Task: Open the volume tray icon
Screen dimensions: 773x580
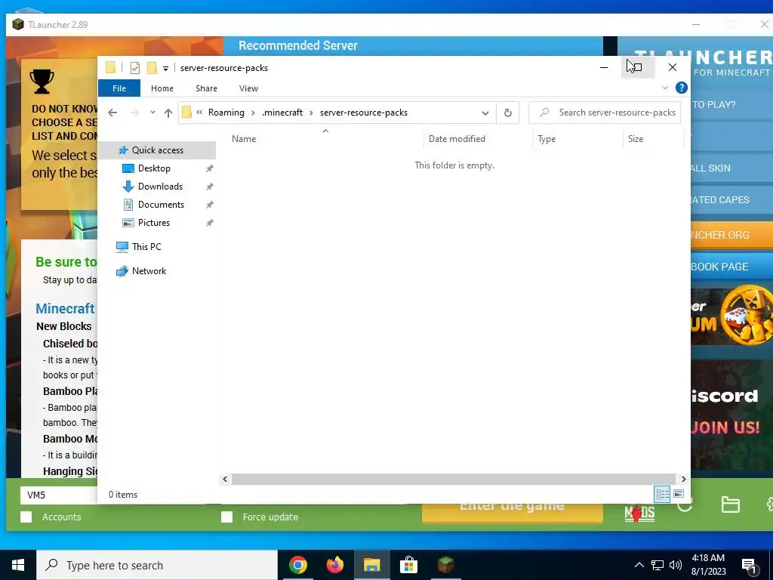Action: 676,565
